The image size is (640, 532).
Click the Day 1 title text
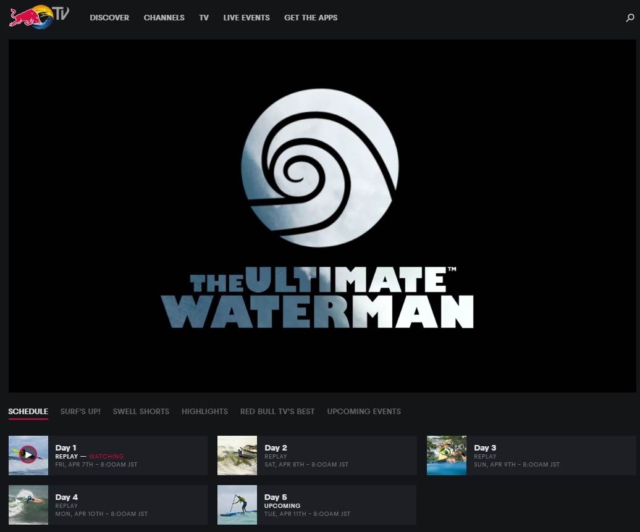tap(66, 448)
